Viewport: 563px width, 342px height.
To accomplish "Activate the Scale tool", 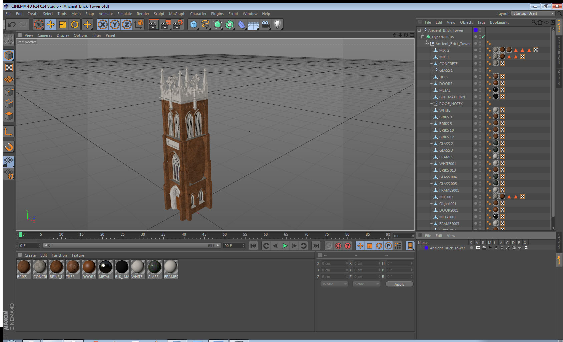I will (x=63, y=24).
